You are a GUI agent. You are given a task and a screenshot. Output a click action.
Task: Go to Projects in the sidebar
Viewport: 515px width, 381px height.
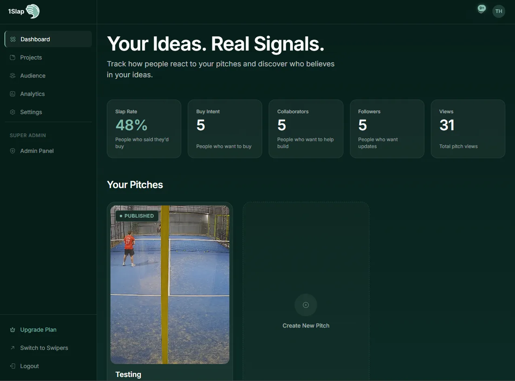(48, 57)
